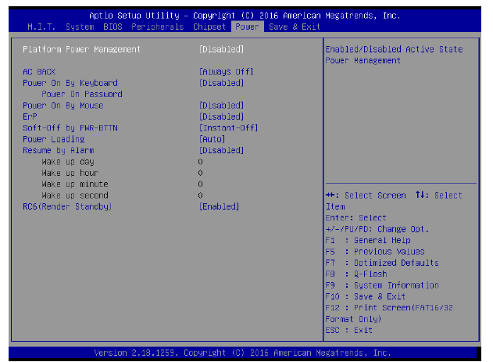Viewport: 493px width, 362px height.
Task: Click the Wake up day value
Action: [x=201, y=161]
